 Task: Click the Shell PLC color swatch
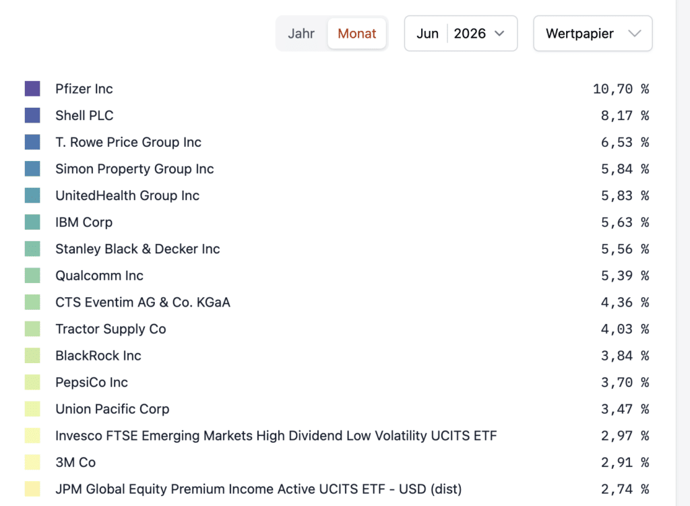point(32,115)
